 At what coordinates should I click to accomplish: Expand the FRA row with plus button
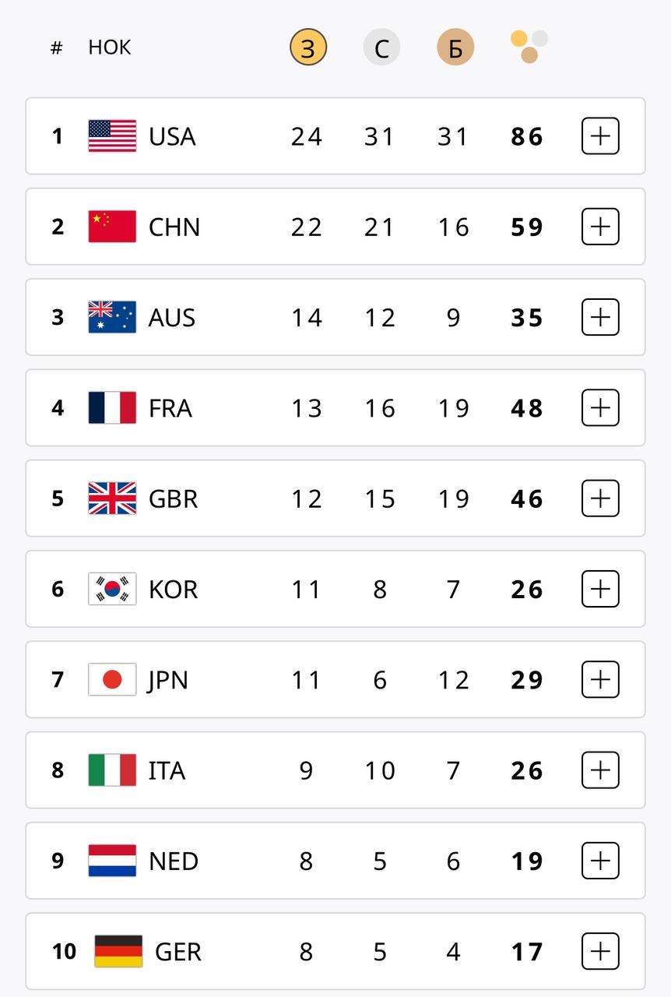600,408
